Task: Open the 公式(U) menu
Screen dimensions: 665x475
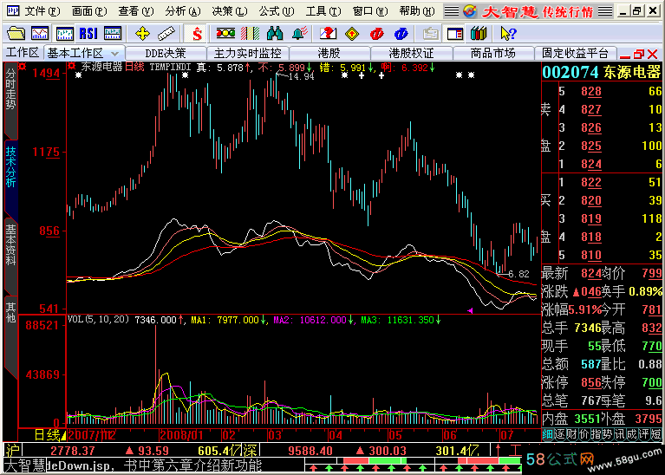Action: [x=277, y=11]
